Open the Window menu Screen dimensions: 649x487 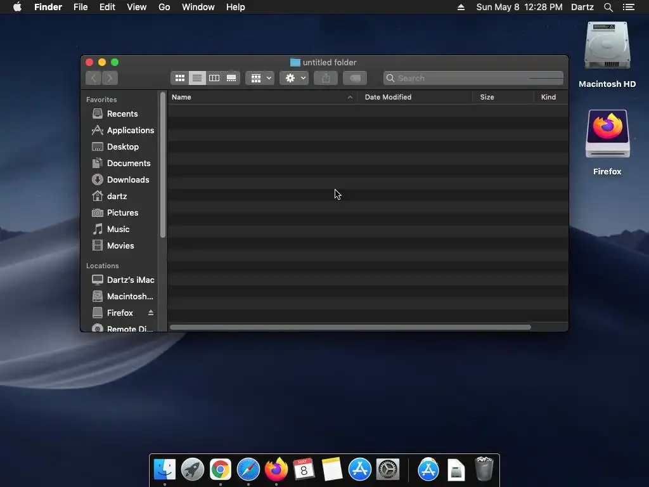[198, 7]
